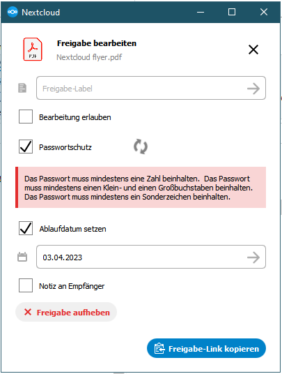Submit the expiration date with arrow

[253, 257]
